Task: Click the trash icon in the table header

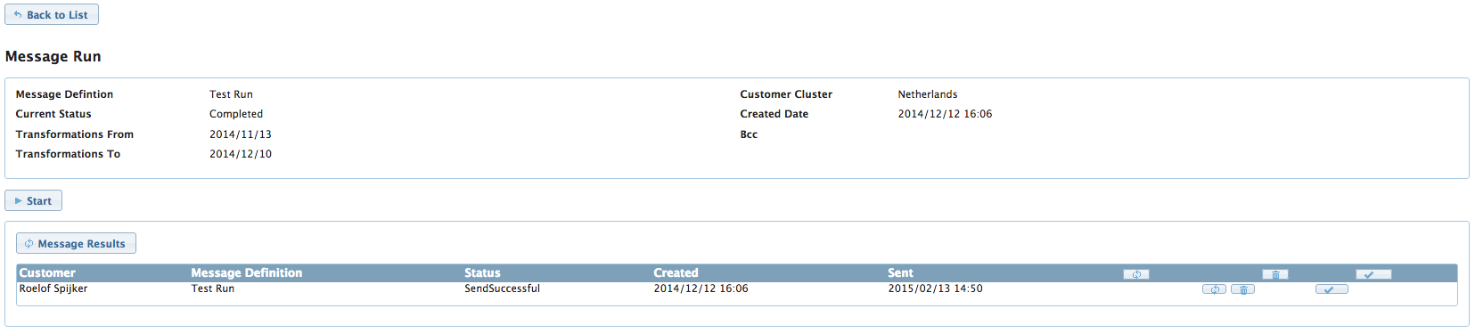Action: (1275, 274)
